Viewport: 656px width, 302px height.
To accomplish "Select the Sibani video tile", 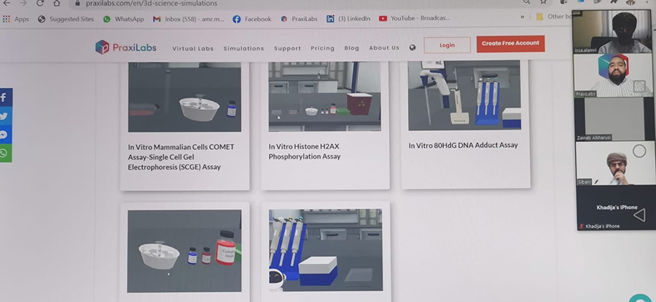I will click(x=615, y=163).
